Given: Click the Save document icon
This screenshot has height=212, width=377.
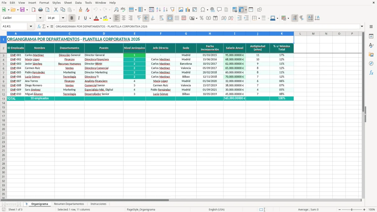Looking at the screenshot, I should tap(22, 10).
